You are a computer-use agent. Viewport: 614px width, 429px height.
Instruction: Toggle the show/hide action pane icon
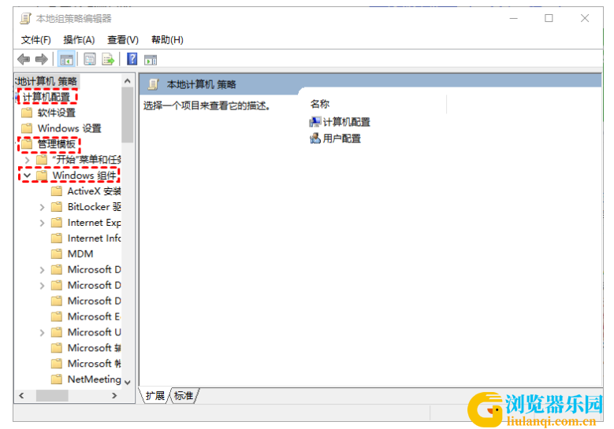151,60
